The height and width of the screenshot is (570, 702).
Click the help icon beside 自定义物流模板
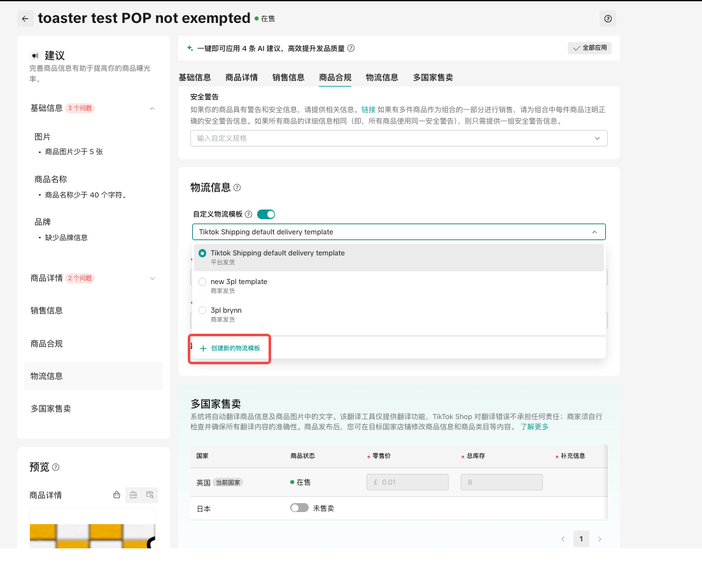249,215
